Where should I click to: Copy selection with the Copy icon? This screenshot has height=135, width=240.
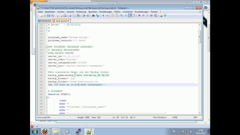[74, 16]
